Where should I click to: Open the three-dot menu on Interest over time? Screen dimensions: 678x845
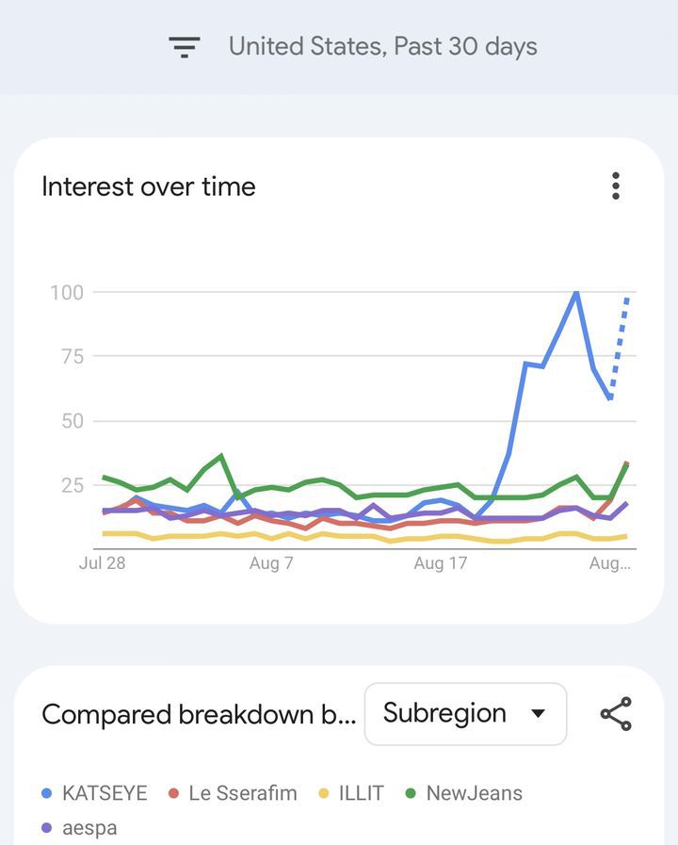616,186
